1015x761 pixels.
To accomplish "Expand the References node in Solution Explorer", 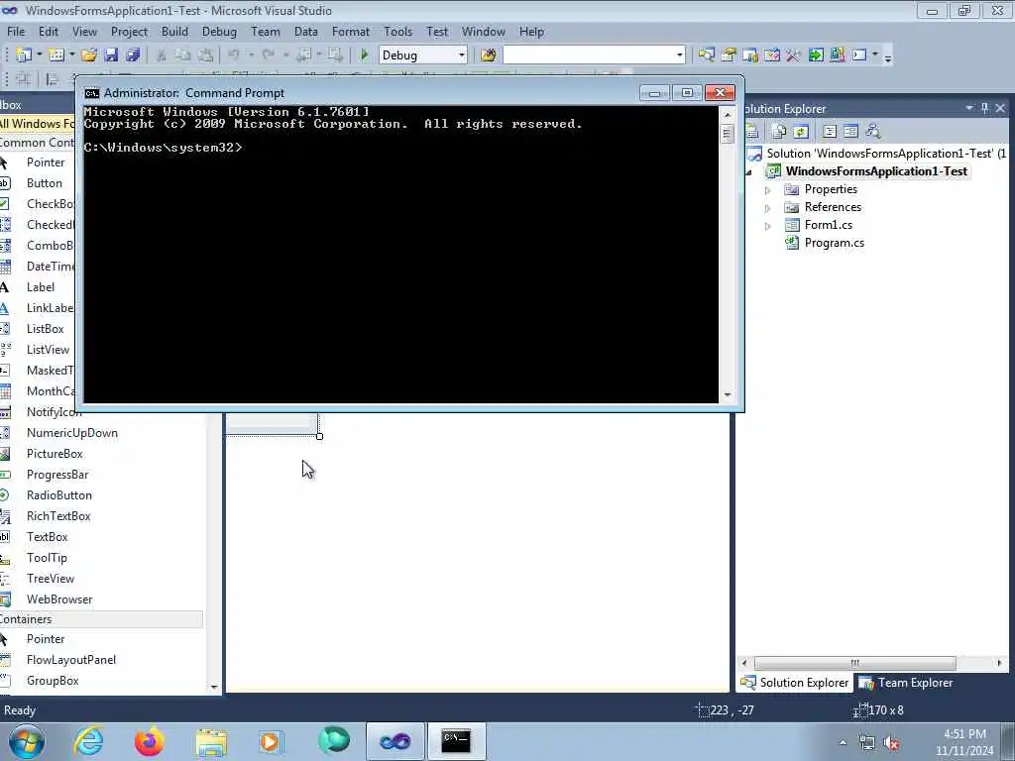I will 768,208.
